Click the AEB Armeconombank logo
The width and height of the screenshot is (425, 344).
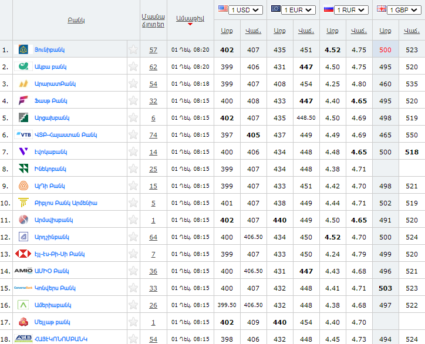(x=23, y=339)
